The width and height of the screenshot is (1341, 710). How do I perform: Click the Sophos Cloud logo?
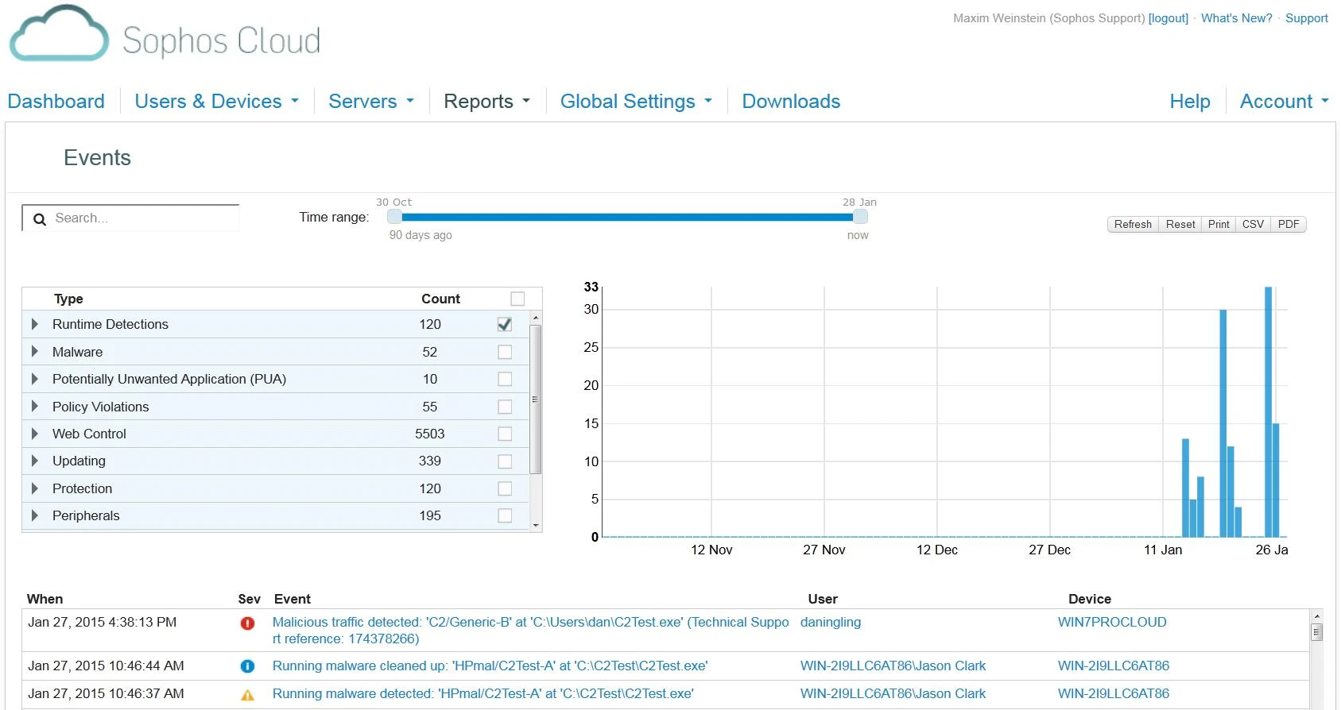click(165, 34)
